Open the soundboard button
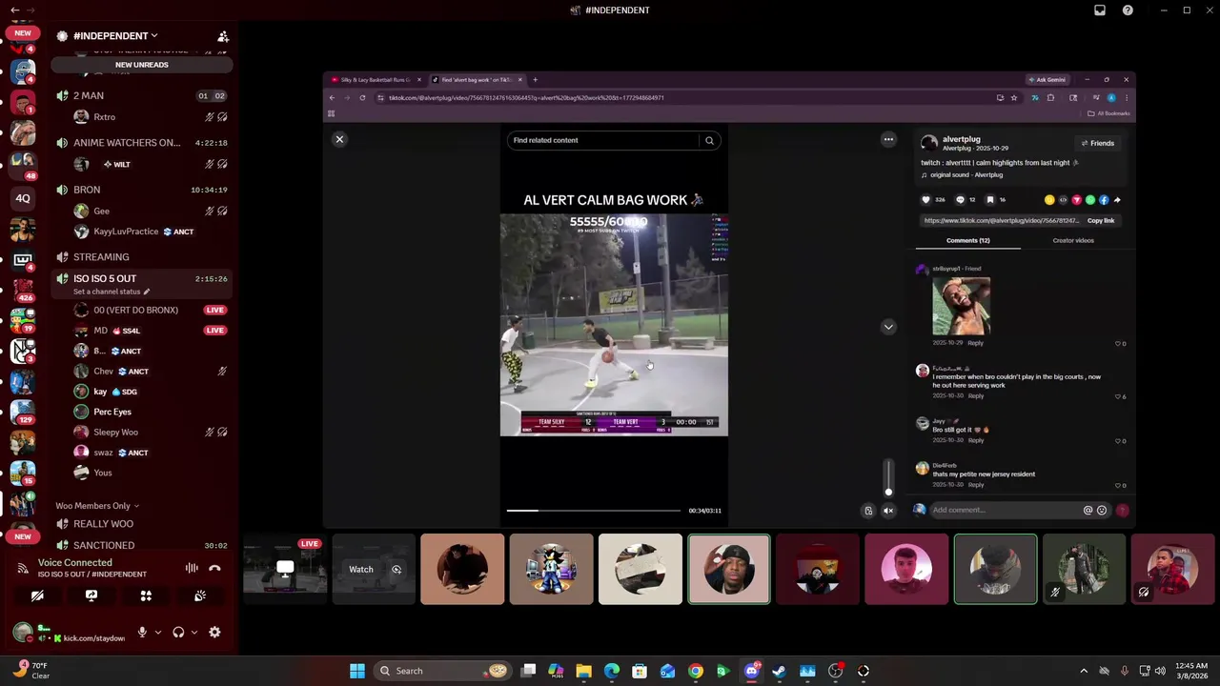The width and height of the screenshot is (1220, 686). (x=200, y=595)
